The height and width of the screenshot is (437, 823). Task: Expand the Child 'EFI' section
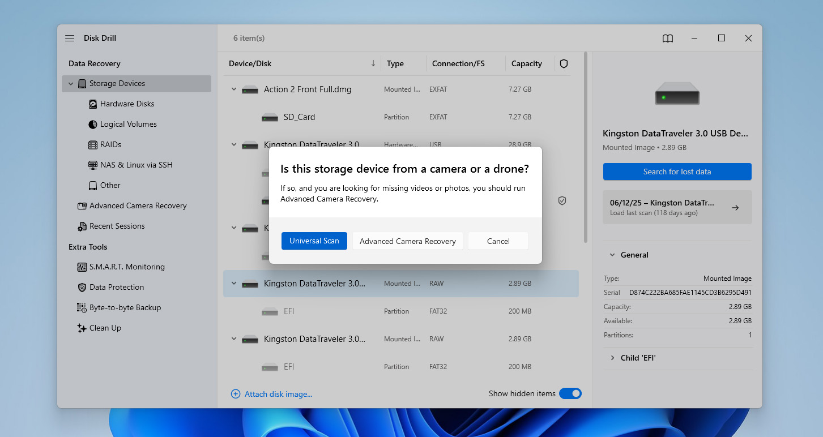coord(612,358)
